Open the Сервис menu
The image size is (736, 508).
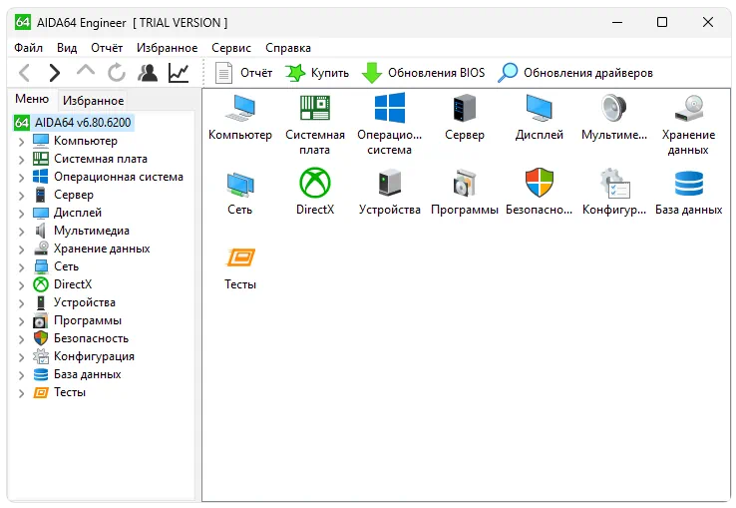[x=231, y=48]
